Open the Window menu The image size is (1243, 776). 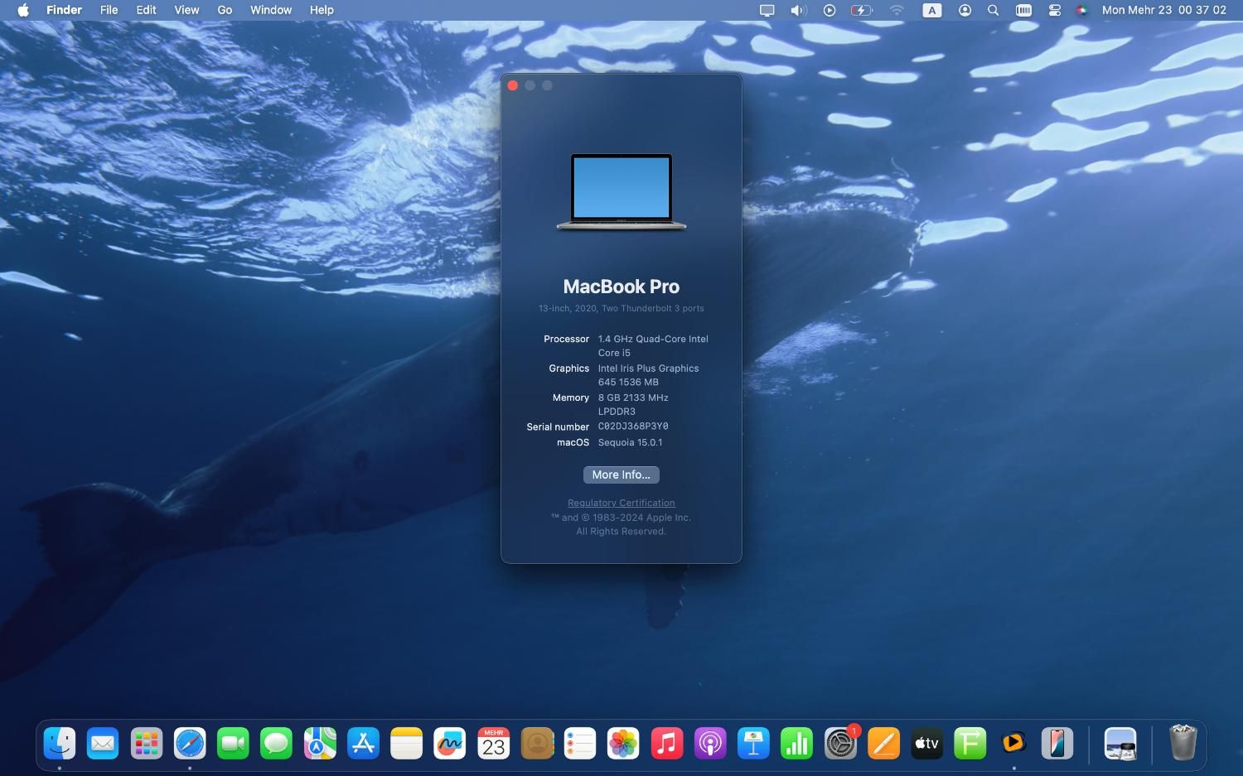click(x=271, y=10)
